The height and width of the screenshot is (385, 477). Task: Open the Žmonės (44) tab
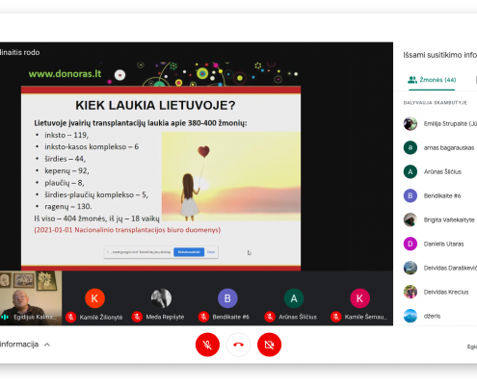pyautogui.click(x=432, y=80)
